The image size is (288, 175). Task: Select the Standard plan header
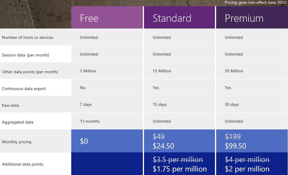tap(172, 18)
